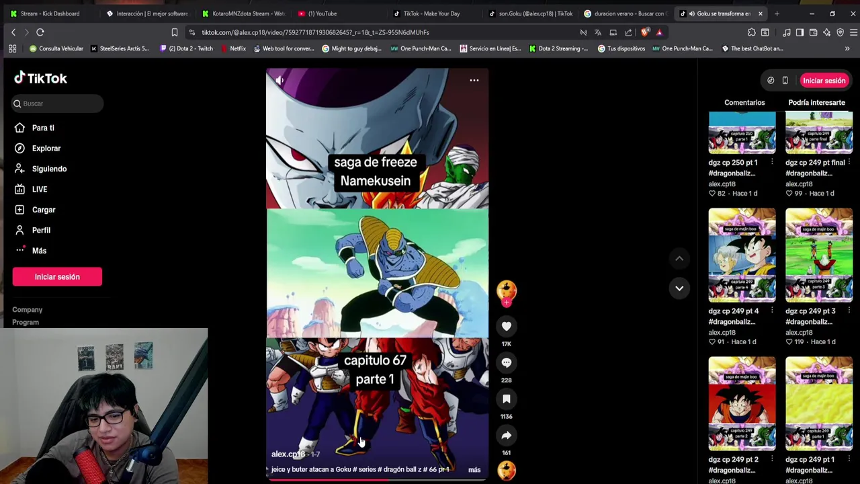Open the dgz cp 249 pt 3 thumbnail
The image size is (860, 484).
(x=819, y=255)
